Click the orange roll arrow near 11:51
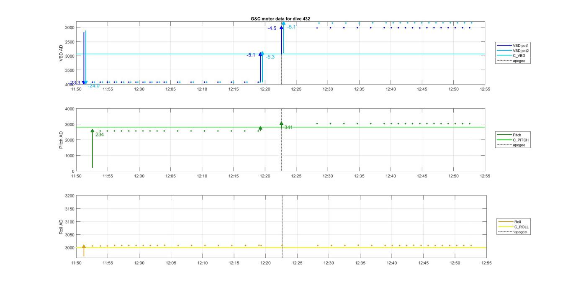 tap(84, 250)
